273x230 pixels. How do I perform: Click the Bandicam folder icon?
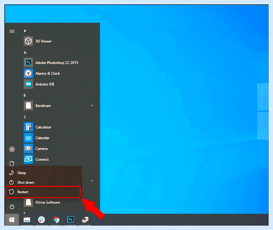[28, 106]
